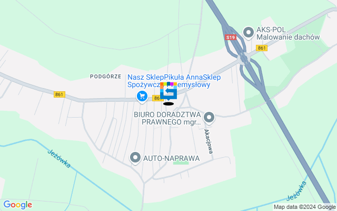Screen dimensions: 337x211
Task: Open the Google logo link
Action: (x=17, y=205)
